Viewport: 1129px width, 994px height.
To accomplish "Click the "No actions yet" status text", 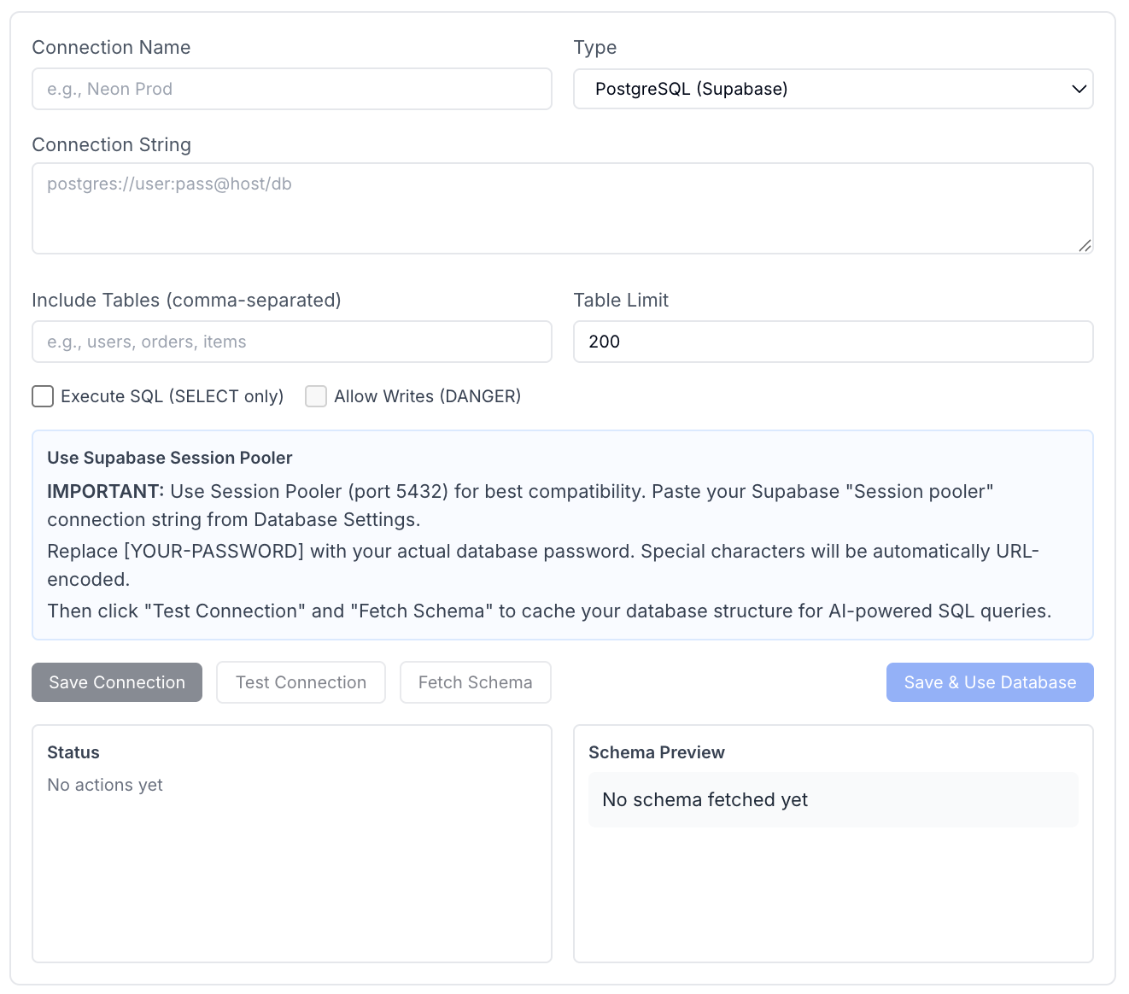I will tap(105, 785).
